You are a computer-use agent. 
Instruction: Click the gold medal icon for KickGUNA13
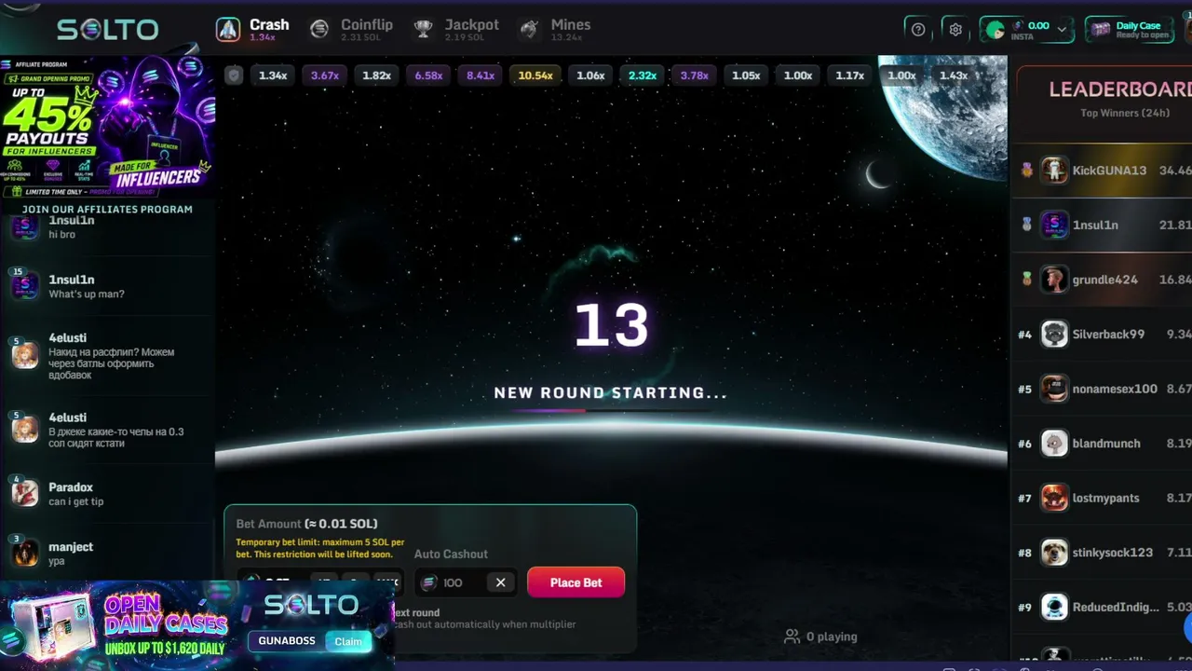(1026, 171)
